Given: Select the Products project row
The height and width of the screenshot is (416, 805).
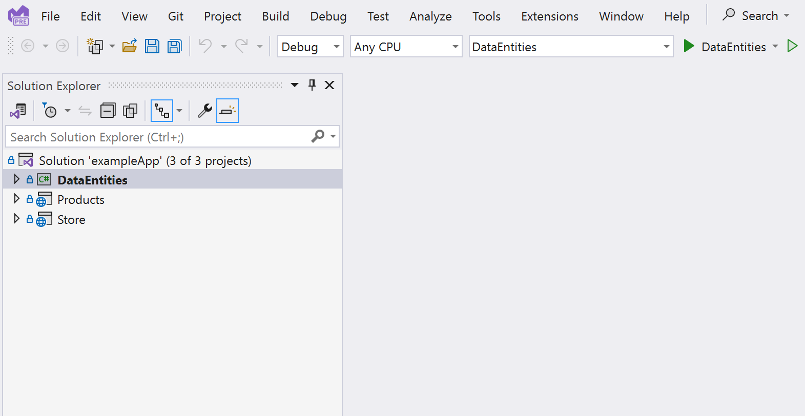Looking at the screenshot, I should pos(173,199).
